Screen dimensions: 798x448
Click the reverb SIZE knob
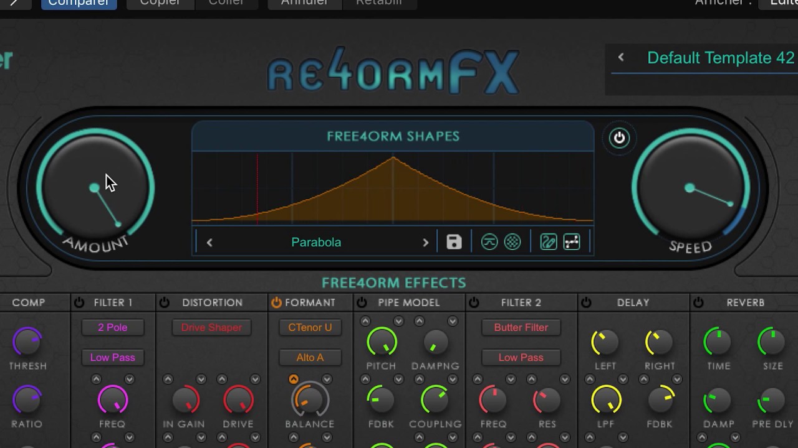tap(772, 342)
